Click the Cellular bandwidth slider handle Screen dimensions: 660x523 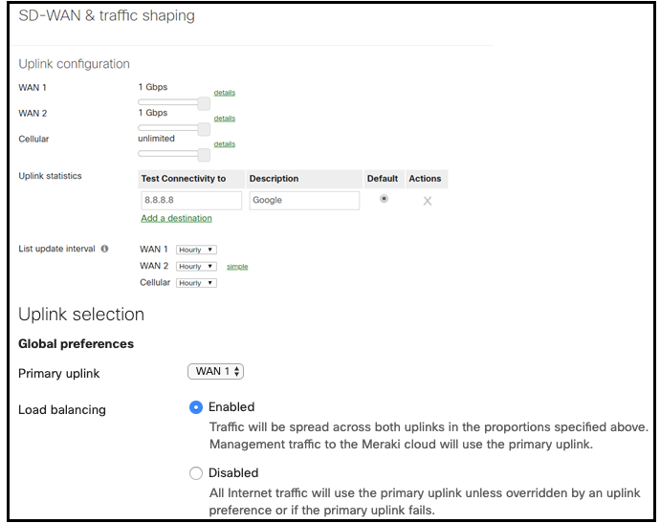[204, 154]
